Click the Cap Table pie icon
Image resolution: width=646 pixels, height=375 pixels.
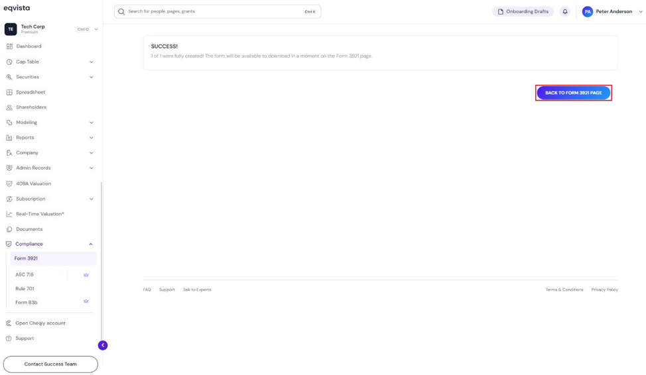pos(9,62)
